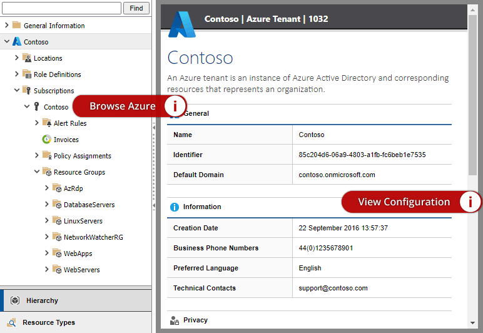Click the Contoso subscription key icon
The width and height of the screenshot is (483, 333).
click(x=37, y=107)
